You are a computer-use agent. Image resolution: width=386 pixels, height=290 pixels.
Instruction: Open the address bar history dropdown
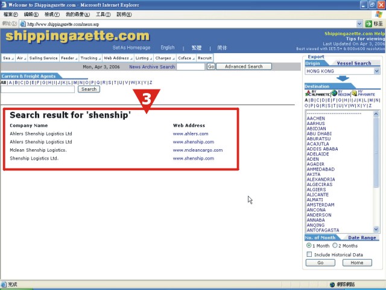[x=359, y=24]
